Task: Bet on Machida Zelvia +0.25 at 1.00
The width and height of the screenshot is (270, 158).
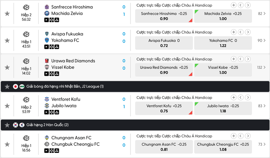Action: click(x=223, y=16)
